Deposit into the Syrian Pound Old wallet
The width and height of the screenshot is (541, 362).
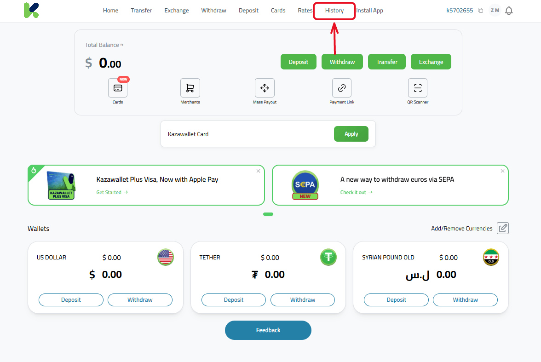(x=397, y=300)
